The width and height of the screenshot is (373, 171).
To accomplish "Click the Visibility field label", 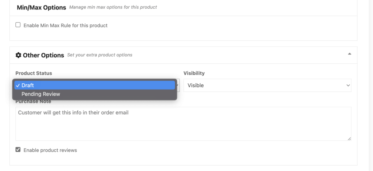I will (194, 73).
